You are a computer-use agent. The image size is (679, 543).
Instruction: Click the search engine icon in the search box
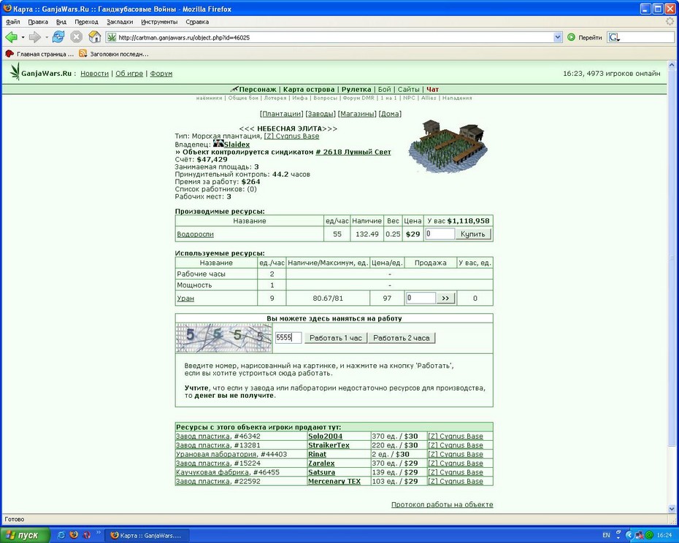[613, 38]
